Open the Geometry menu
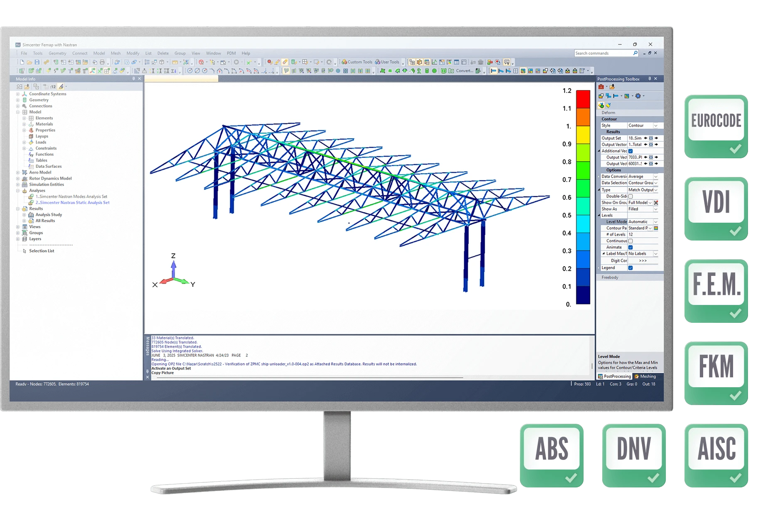Screen dimensions: 763x521 57,53
